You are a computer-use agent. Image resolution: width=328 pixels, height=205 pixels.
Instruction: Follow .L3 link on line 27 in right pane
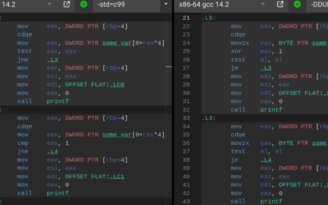(266, 68)
